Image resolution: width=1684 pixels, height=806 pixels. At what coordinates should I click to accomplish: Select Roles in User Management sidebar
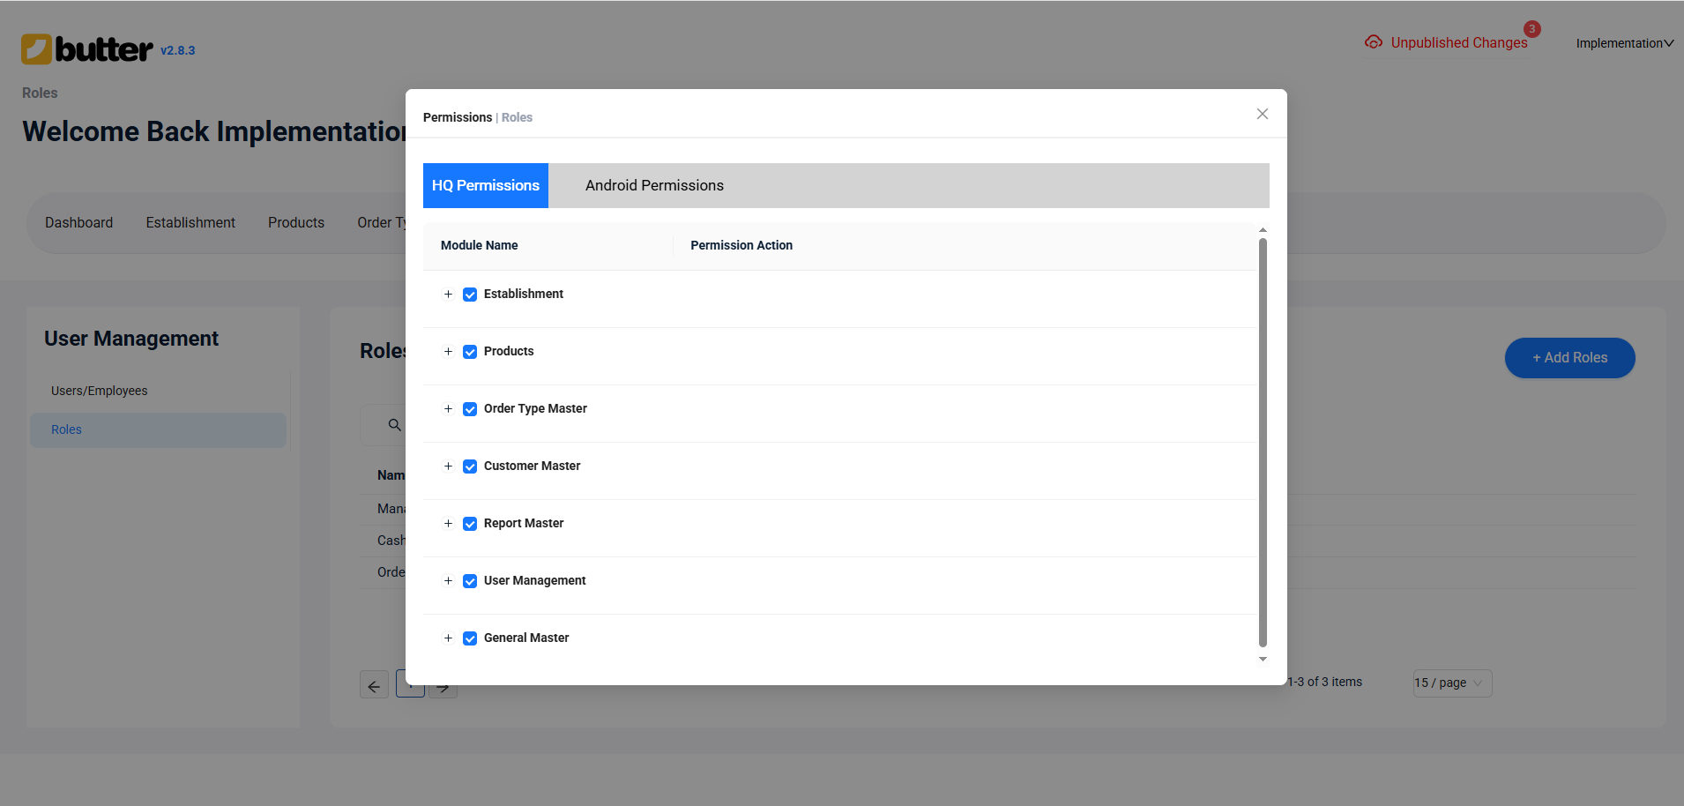click(158, 430)
